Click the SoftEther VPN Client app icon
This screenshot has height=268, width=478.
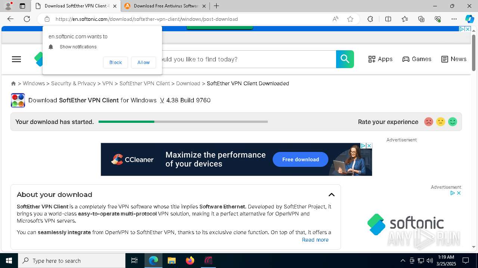click(18, 100)
